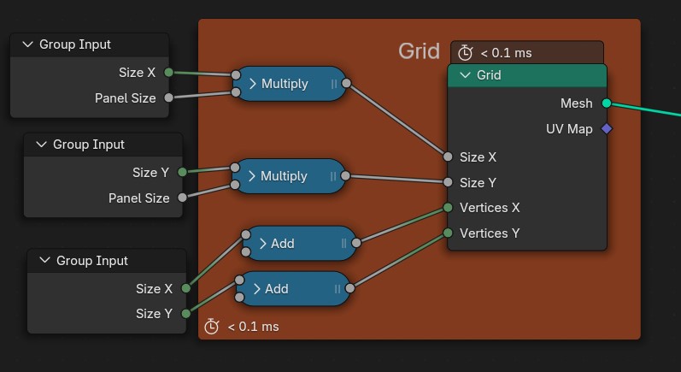Grab the resize handle on Add feeding Vertices X
The height and width of the screenshot is (372, 681).
pyautogui.click(x=344, y=244)
